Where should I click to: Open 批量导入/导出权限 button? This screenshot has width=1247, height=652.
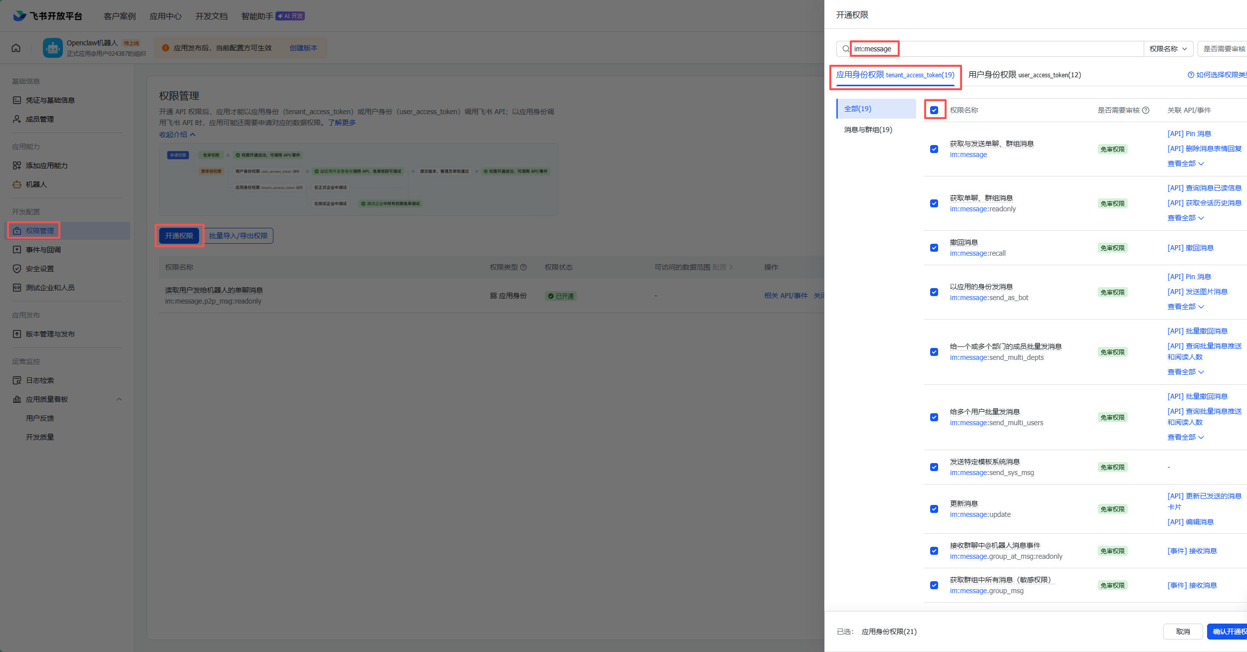coord(238,236)
